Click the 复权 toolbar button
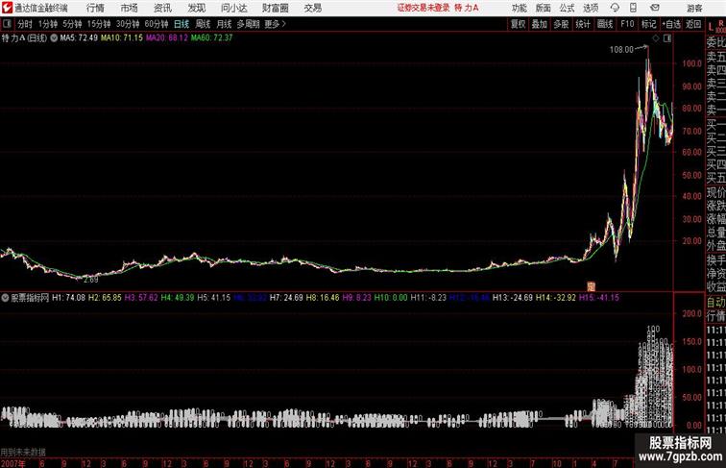Screen dimensions: 726x468 519,24
